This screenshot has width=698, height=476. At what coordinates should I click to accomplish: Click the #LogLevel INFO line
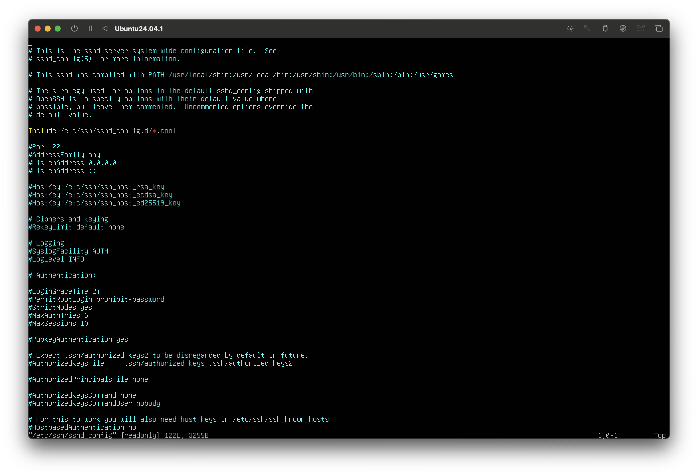pyautogui.click(x=56, y=259)
